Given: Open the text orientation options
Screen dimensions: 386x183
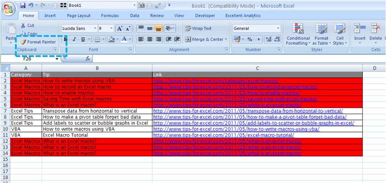Looking at the screenshot, I should point(169,29).
